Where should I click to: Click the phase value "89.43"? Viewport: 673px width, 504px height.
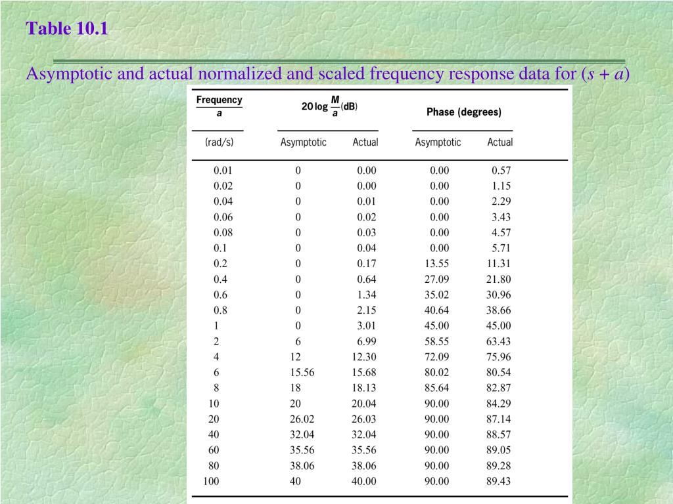(499, 481)
